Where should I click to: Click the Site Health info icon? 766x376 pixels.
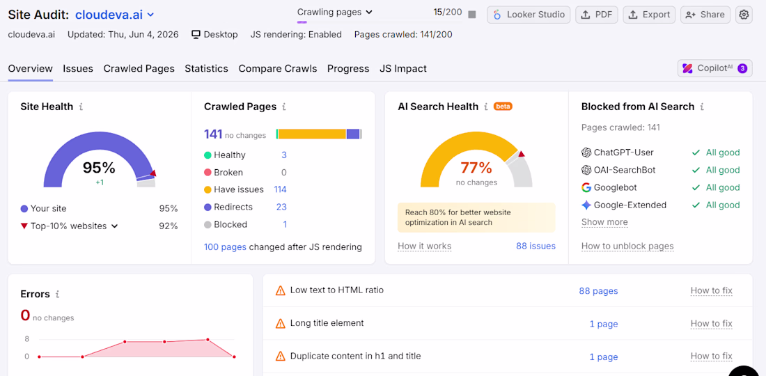pyautogui.click(x=81, y=107)
